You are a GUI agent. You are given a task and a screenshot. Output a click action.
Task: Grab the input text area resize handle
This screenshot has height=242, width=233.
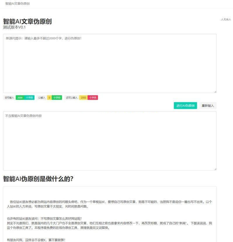215,92
